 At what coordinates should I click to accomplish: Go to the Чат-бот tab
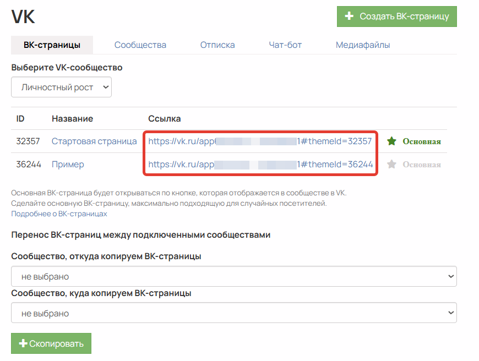click(x=285, y=45)
